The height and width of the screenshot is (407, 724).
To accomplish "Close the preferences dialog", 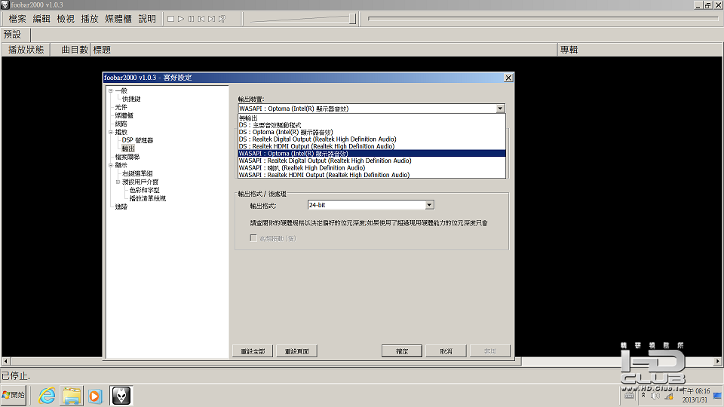I will (x=508, y=78).
